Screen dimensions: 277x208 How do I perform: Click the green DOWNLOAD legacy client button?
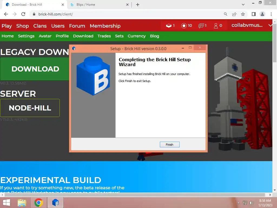tap(35, 69)
